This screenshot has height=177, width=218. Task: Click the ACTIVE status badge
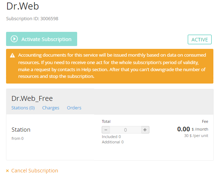click(200, 40)
